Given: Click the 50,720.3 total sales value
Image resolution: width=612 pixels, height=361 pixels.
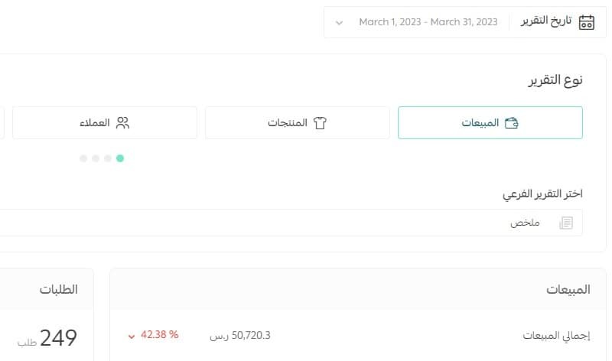Looking at the screenshot, I should (x=251, y=335).
